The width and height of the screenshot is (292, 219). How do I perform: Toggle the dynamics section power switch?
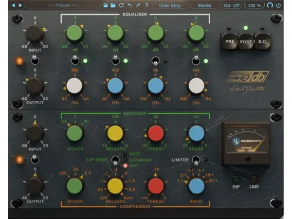[35, 159]
